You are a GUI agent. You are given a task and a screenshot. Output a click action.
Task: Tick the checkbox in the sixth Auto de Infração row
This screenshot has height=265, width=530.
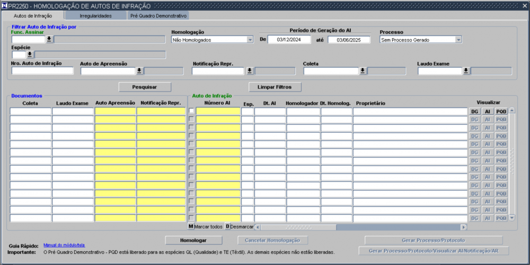click(191, 152)
